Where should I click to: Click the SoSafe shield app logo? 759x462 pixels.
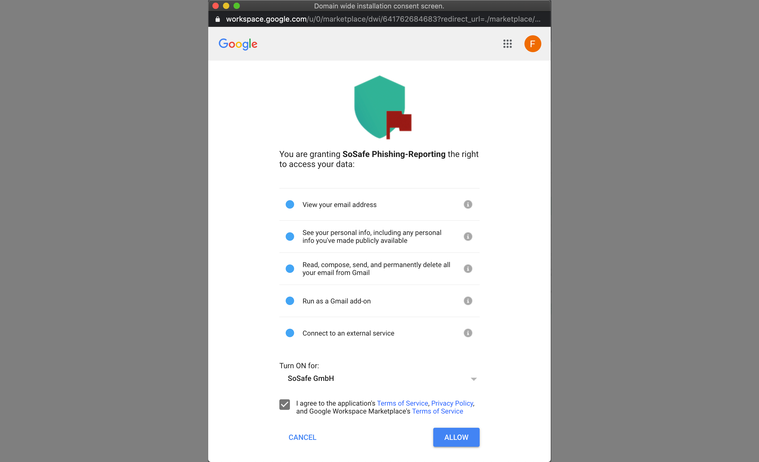pyautogui.click(x=382, y=107)
